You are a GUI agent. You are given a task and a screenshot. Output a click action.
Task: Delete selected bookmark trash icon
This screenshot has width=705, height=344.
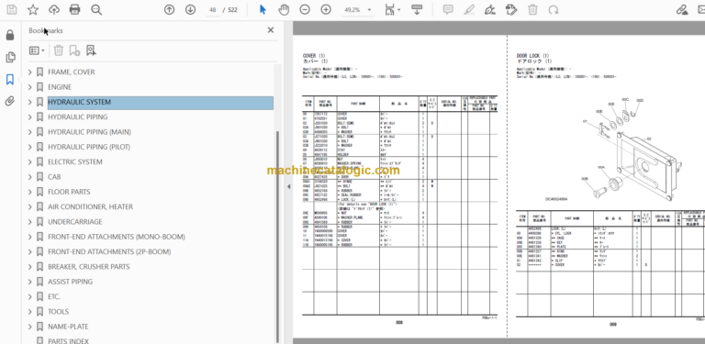click(59, 50)
